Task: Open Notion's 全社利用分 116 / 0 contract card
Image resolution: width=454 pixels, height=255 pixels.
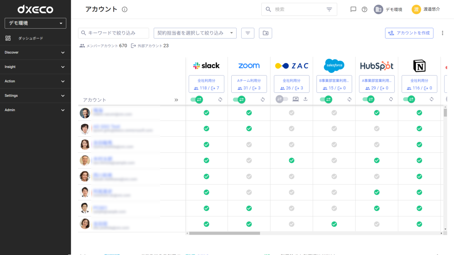Action: coord(419,84)
